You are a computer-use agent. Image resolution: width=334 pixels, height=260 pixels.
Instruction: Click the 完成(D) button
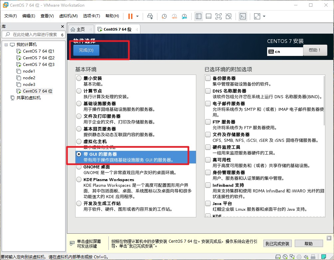[86, 50]
